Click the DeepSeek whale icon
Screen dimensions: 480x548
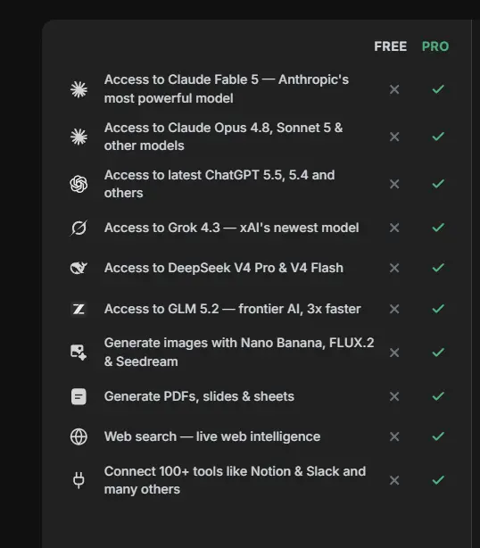[79, 268]
